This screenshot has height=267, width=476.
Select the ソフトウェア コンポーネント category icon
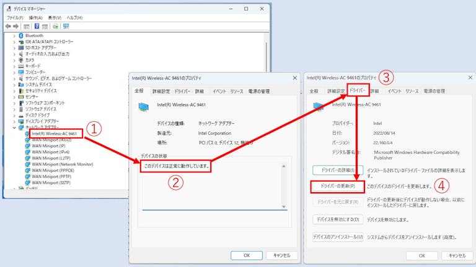(x=21, y=103)
